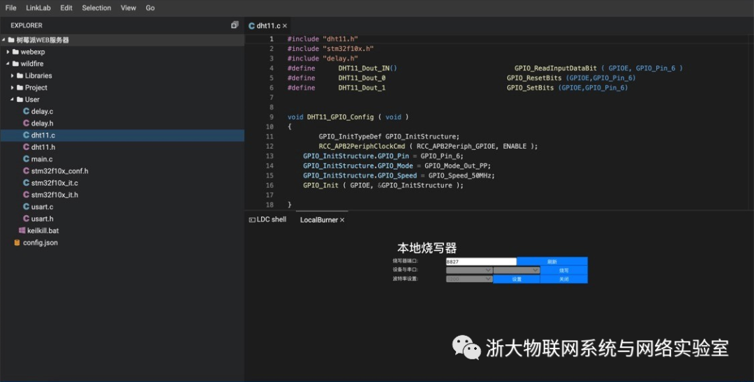The width and height of the screenshot is (754, 382).
Task: Expand the Project folder arrow
Action: pos(13,87)
